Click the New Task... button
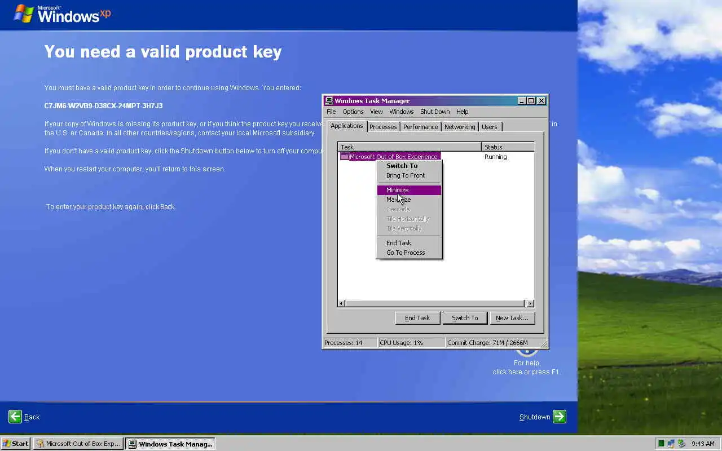Image resolution: width=722 pixels, height=451 pixels. [512, 318]
